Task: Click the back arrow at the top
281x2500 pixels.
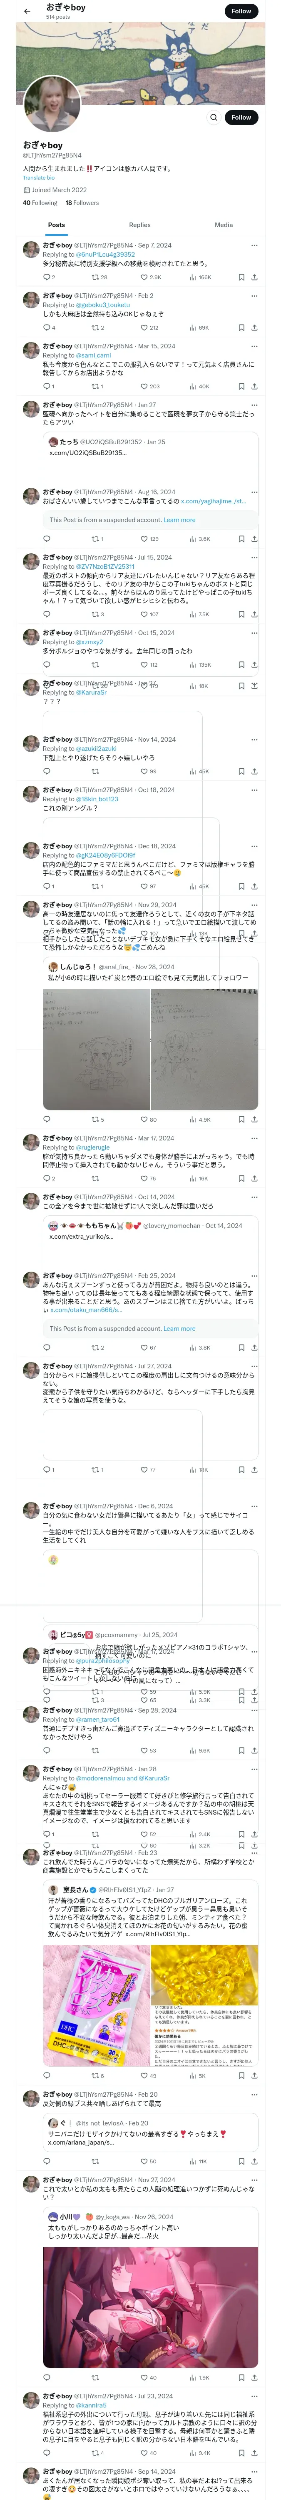Action: pos(26,11)
